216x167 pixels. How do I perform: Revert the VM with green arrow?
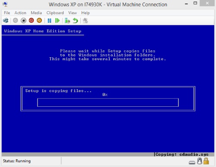(x=75, y=21)
